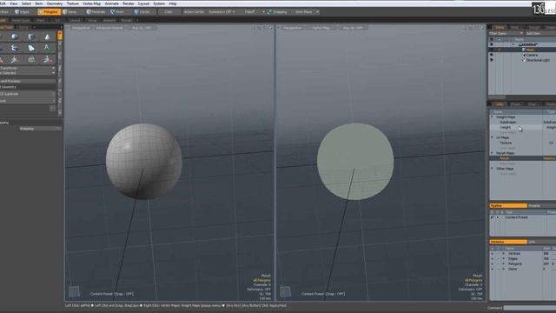
Task: Click left viewport's Perspective button
Action: pyautogui.click(x=81, y=28)
